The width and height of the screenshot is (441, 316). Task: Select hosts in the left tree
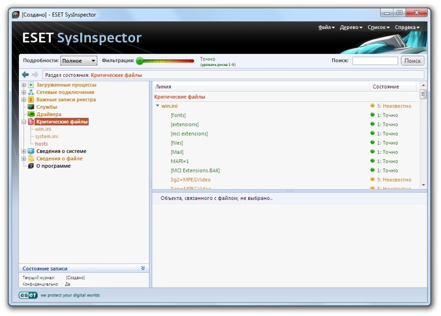click(x=41, y=144)
